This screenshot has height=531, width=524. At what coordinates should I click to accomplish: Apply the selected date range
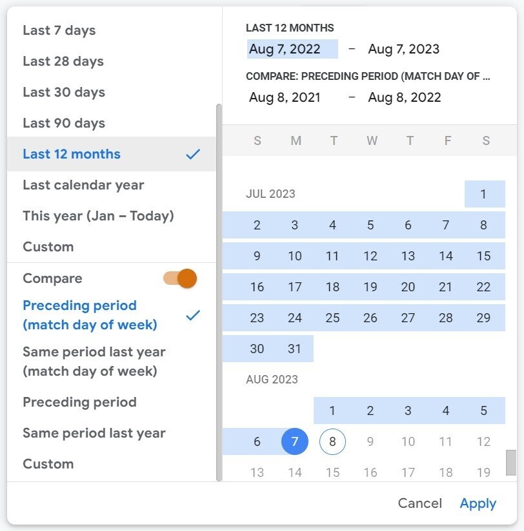tap(478, 503)
